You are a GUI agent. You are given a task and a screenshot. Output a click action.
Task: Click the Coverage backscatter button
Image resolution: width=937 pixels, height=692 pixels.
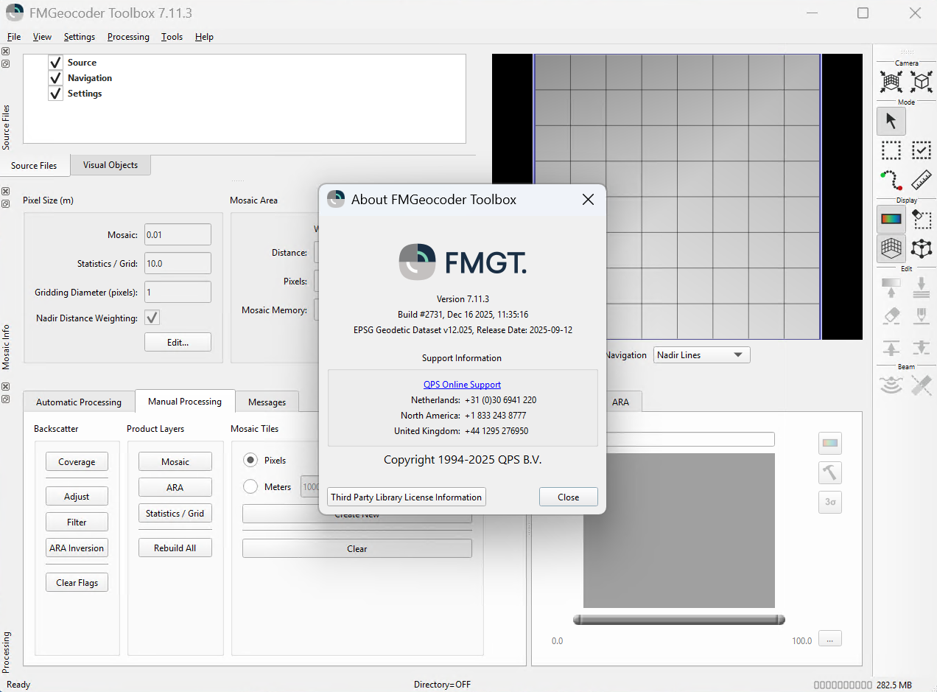click(77, 462)
